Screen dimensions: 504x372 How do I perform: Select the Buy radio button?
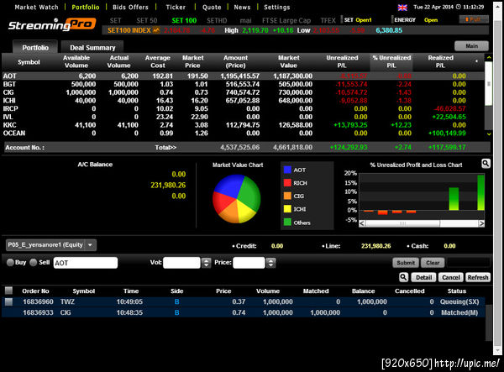[10, 263]
